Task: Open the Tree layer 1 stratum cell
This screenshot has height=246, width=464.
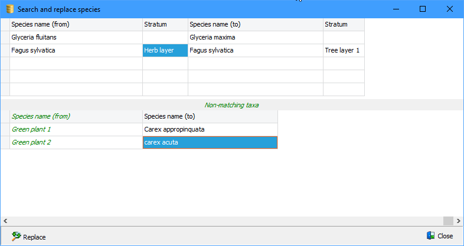Action: click(343, 51)
